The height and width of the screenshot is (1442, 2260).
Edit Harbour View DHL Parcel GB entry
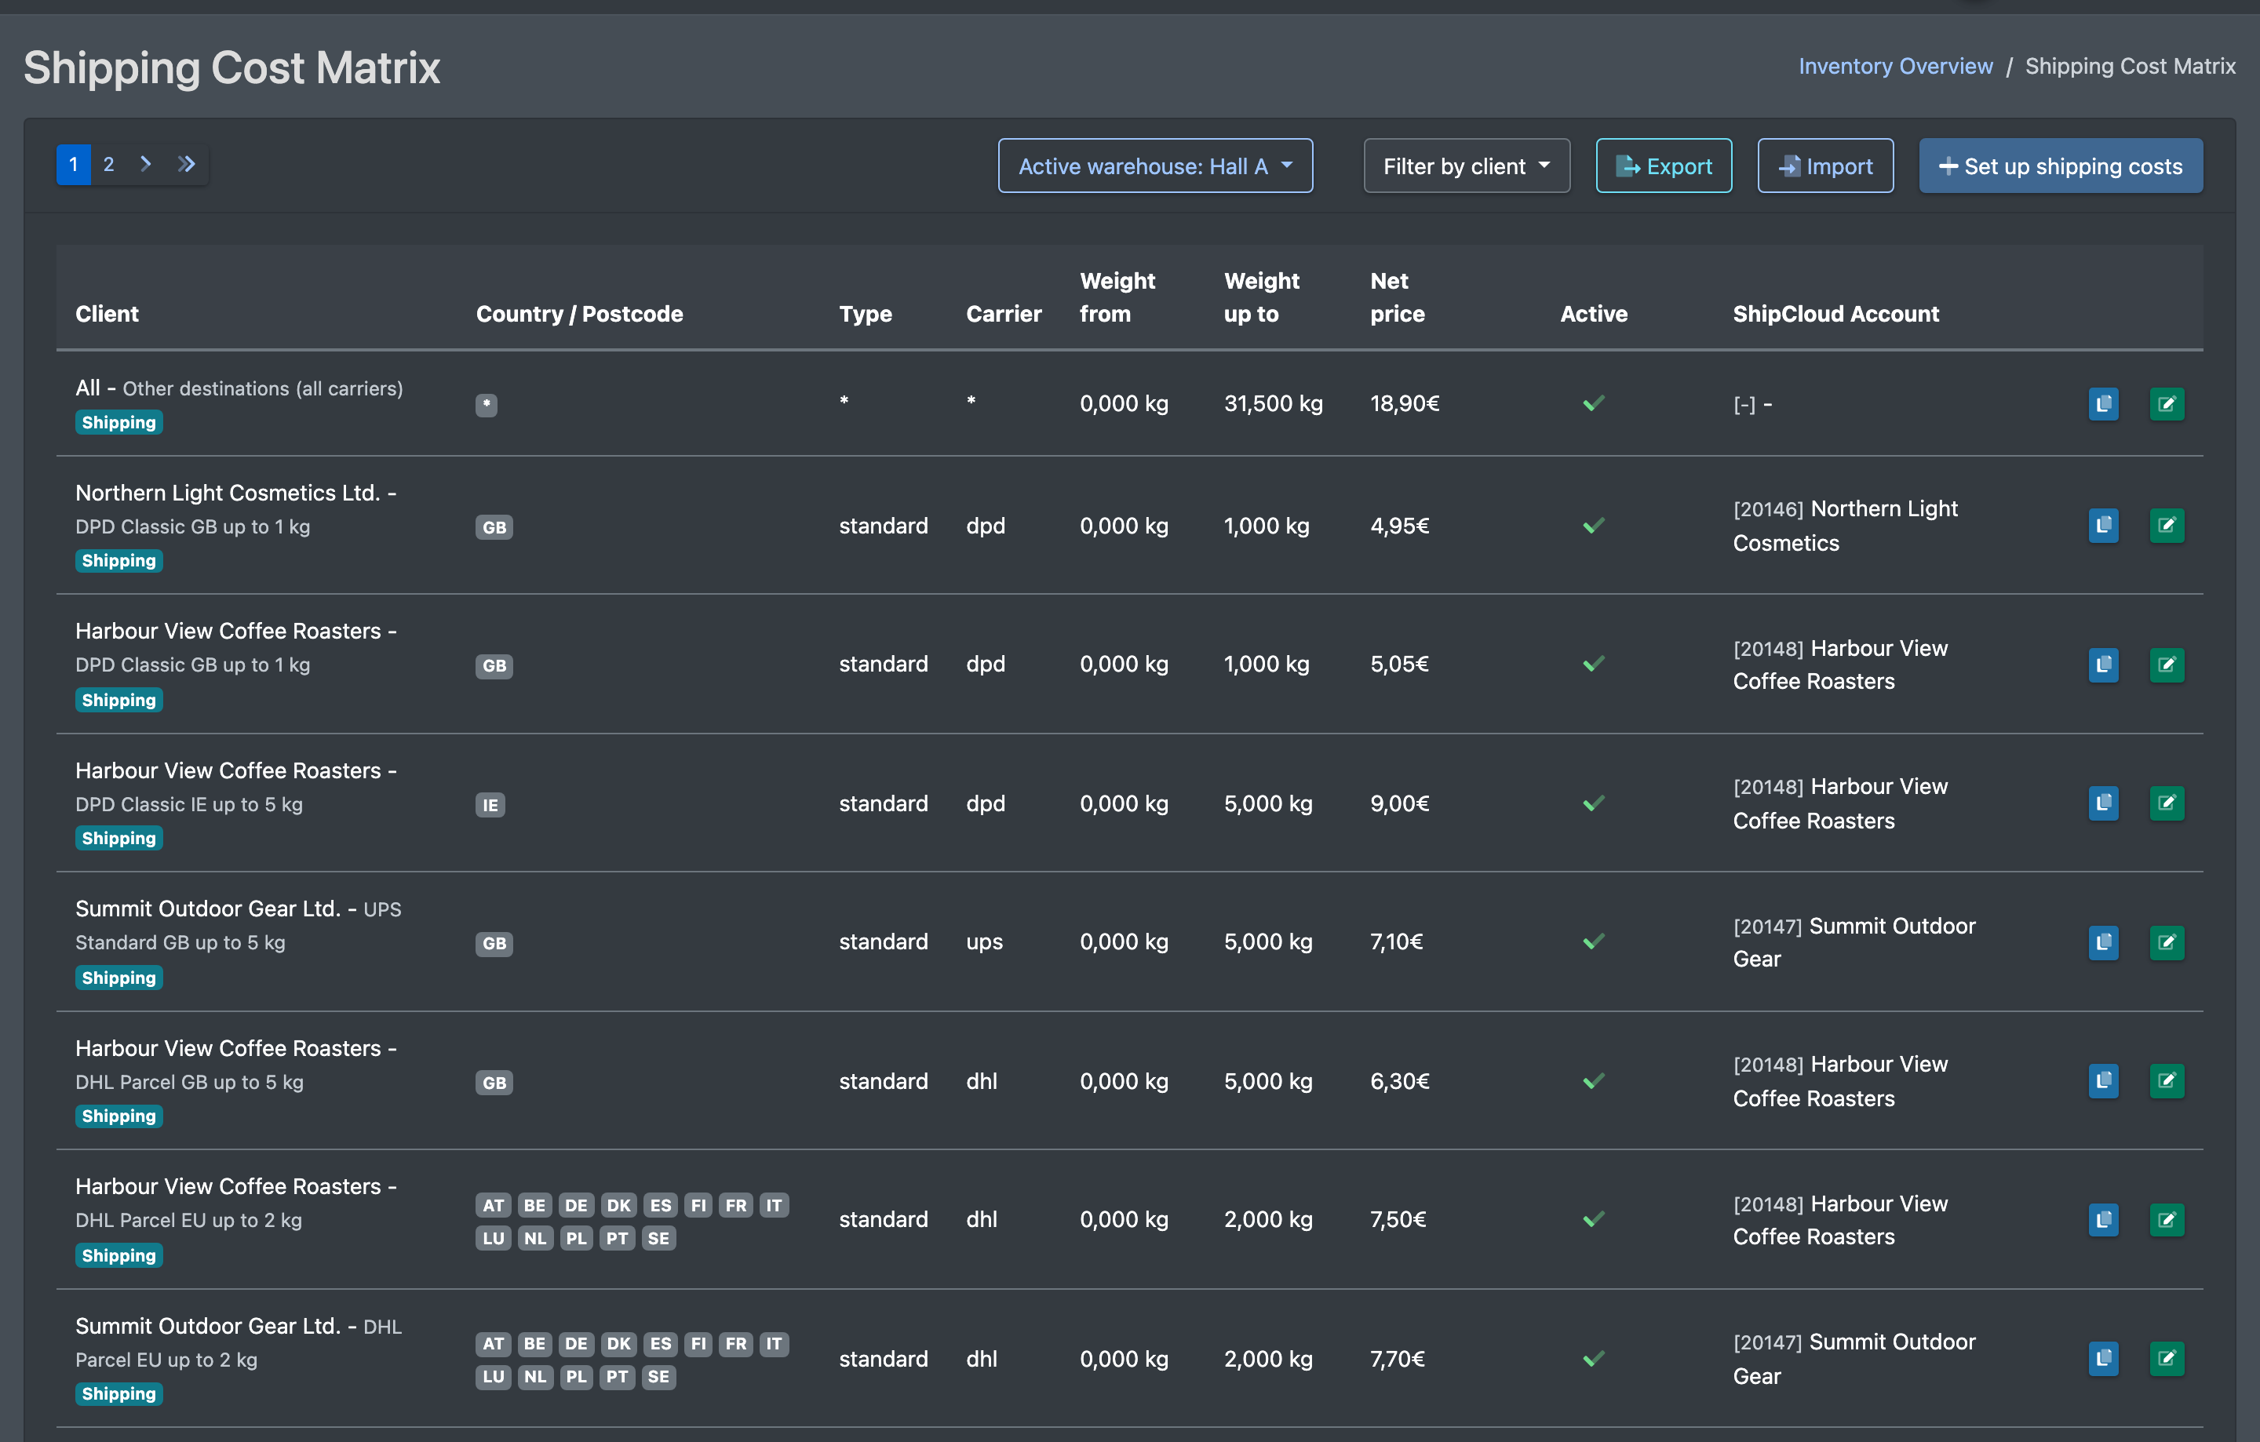(2166, 1081)
